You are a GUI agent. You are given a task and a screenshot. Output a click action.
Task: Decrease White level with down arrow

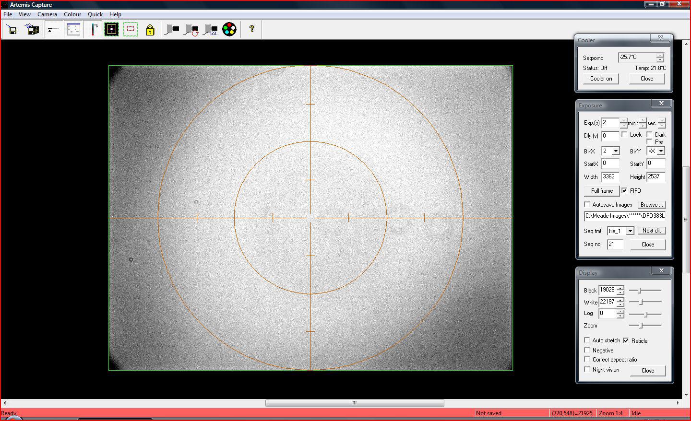point(620,305)
